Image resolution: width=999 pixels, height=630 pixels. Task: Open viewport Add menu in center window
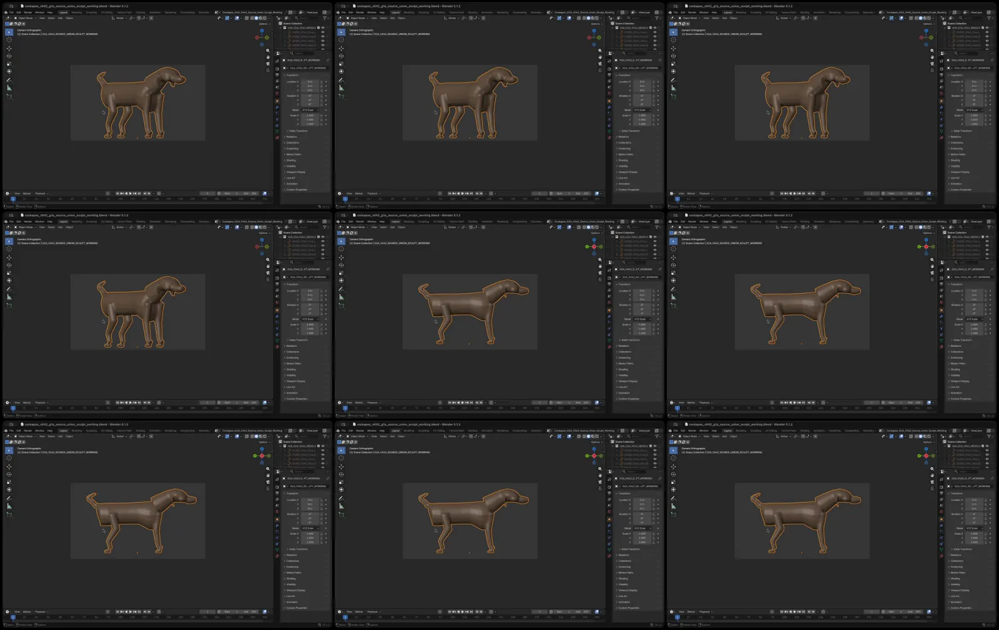click(393, 227)
